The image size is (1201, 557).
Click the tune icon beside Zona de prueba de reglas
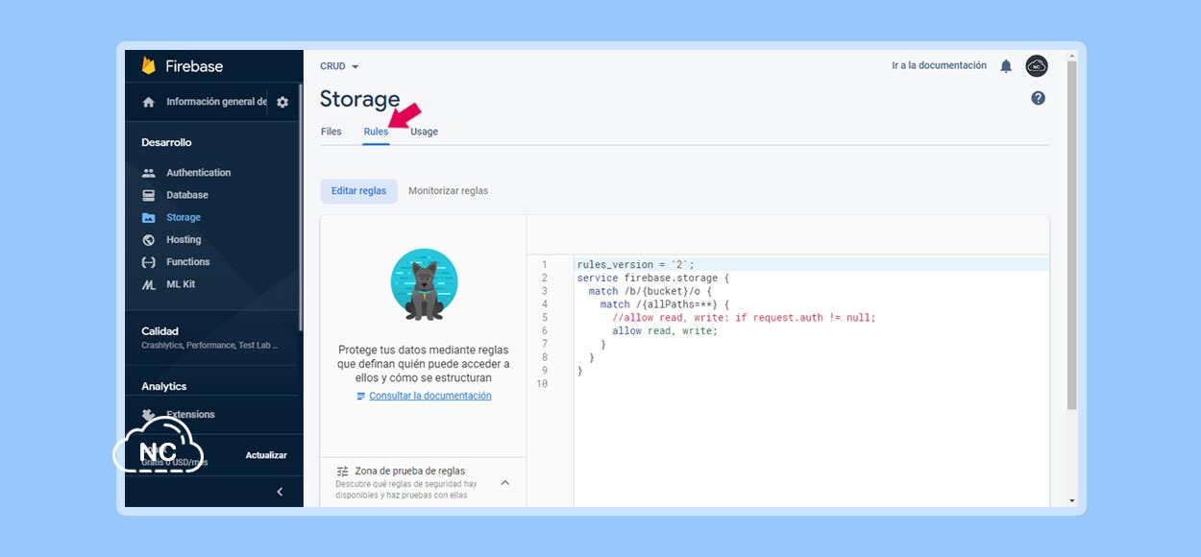[x=343, y=472]
